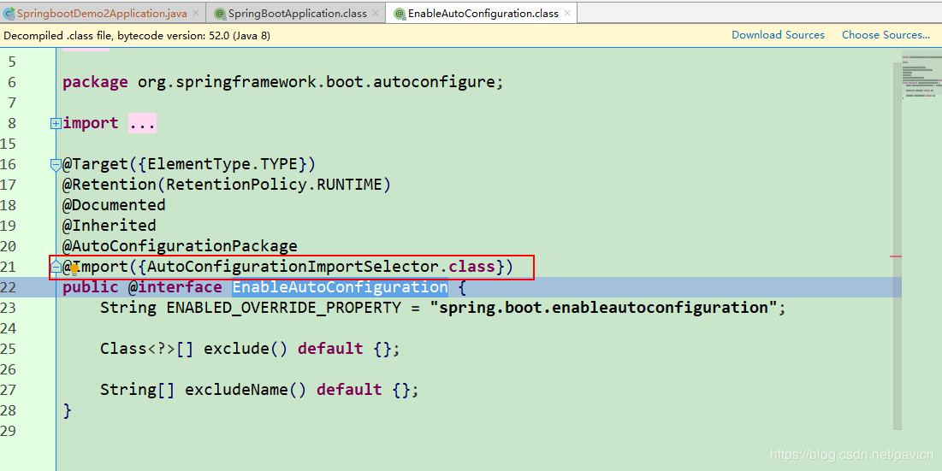Click the SpringbootDemo2Application.java file icon
Screen dimensions: 942x471
click(9, 13)
